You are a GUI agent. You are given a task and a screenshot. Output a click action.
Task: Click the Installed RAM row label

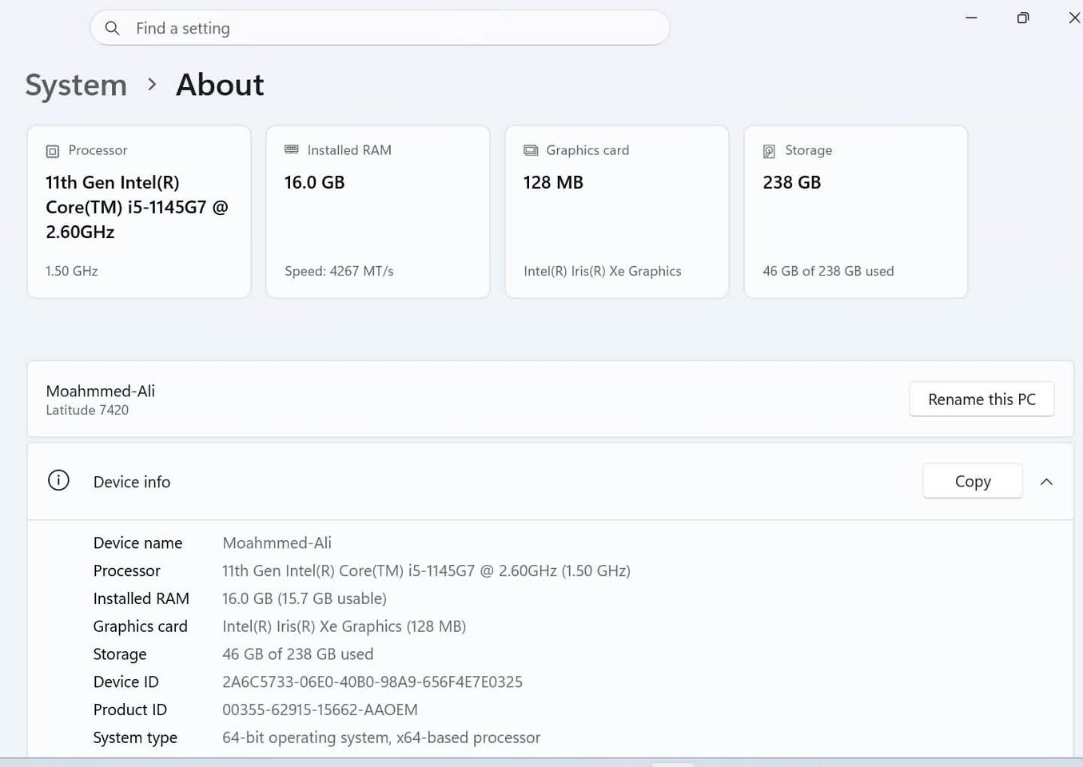pos(141,598)
